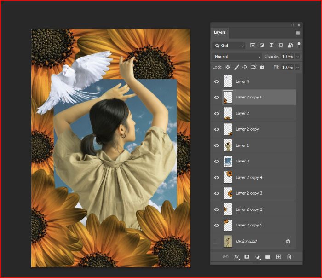Create a new group folder

point(268,257)
